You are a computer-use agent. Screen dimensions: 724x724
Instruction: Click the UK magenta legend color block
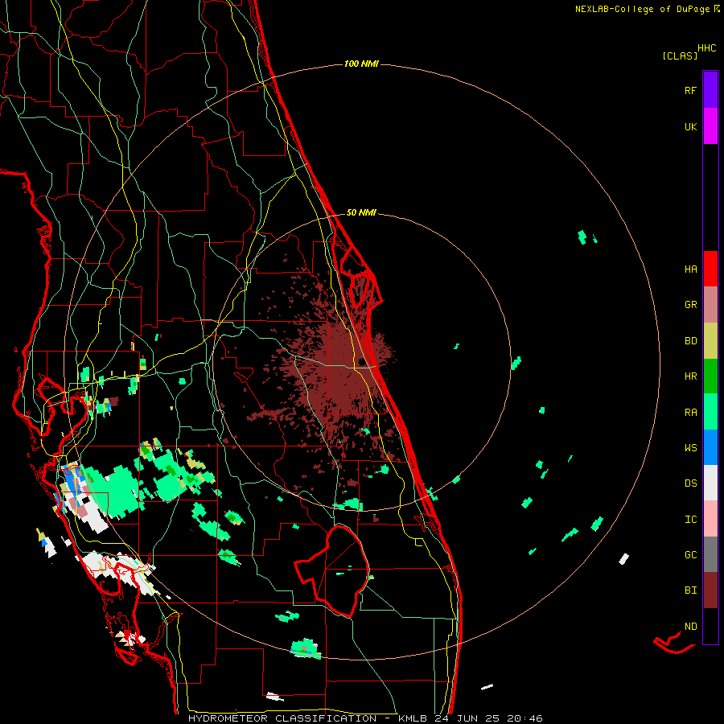[x=710, y=125]
